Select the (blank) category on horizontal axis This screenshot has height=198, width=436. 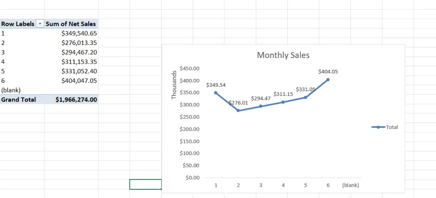coord(351,185)
